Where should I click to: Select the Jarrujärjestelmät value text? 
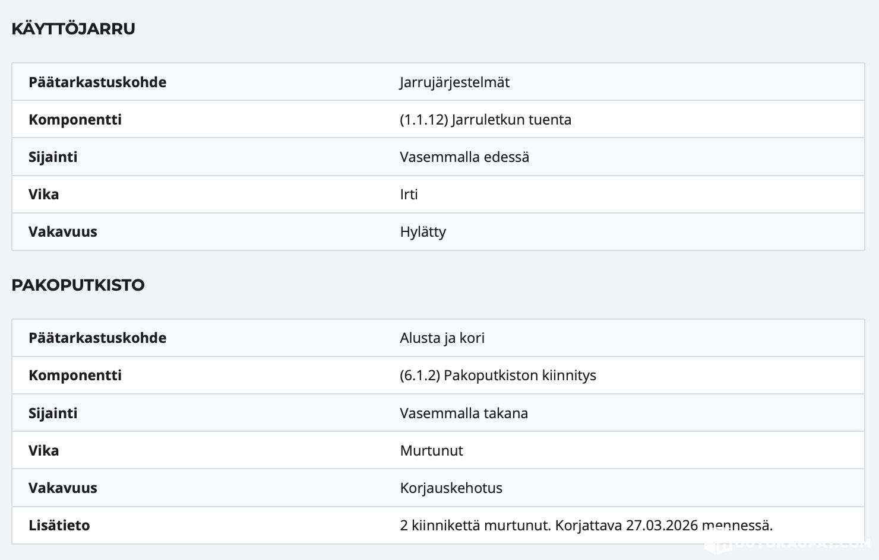coord(454,82)
